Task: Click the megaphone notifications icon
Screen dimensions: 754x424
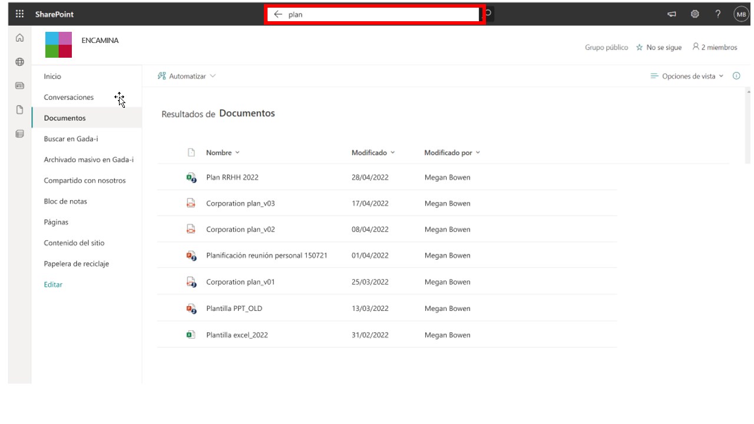Action: 672,14
